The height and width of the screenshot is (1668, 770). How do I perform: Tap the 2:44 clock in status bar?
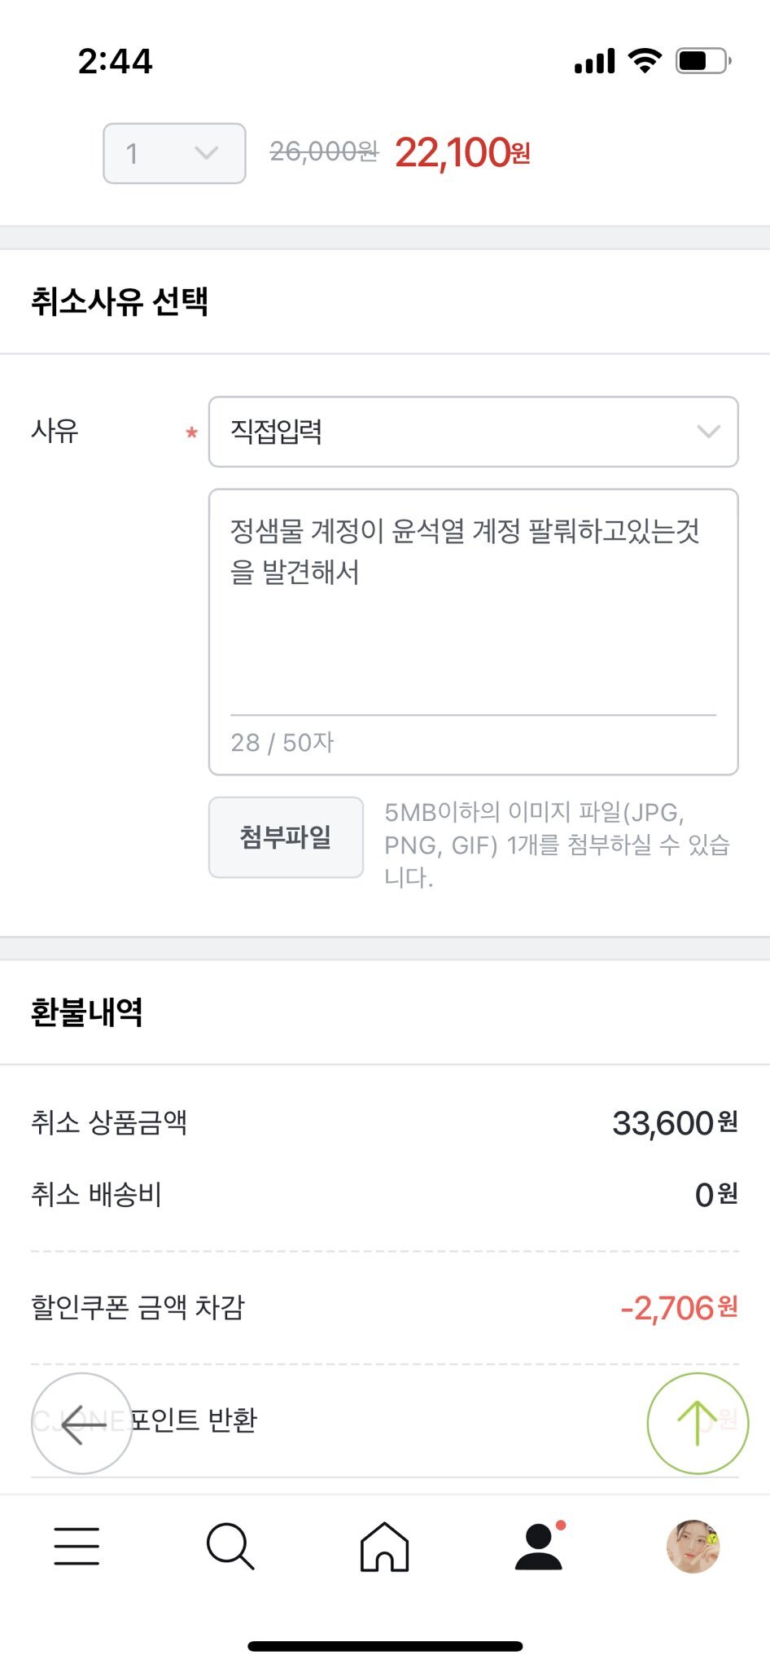[x=115, y=61]
